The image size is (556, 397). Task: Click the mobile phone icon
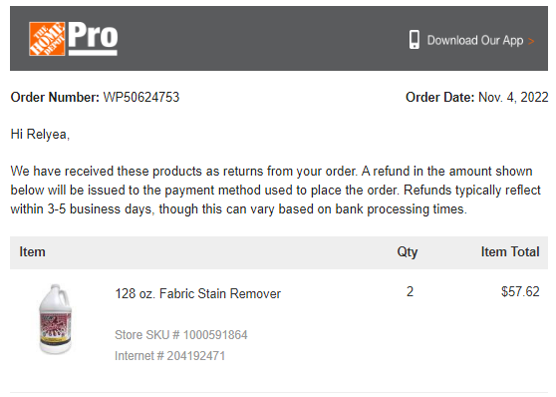coord(415,40)
